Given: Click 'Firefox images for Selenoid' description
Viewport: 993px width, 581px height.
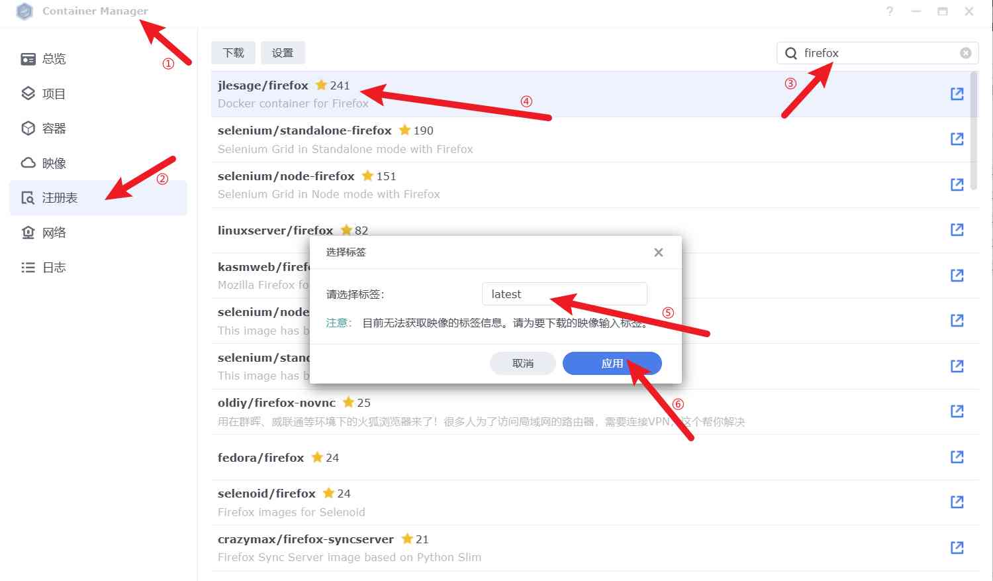Looking at the screenshot, I should [291, 513].
